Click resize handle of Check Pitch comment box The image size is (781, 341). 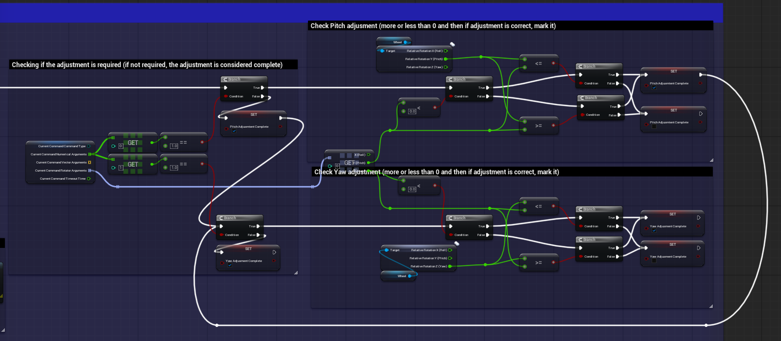tap(711, 160)
